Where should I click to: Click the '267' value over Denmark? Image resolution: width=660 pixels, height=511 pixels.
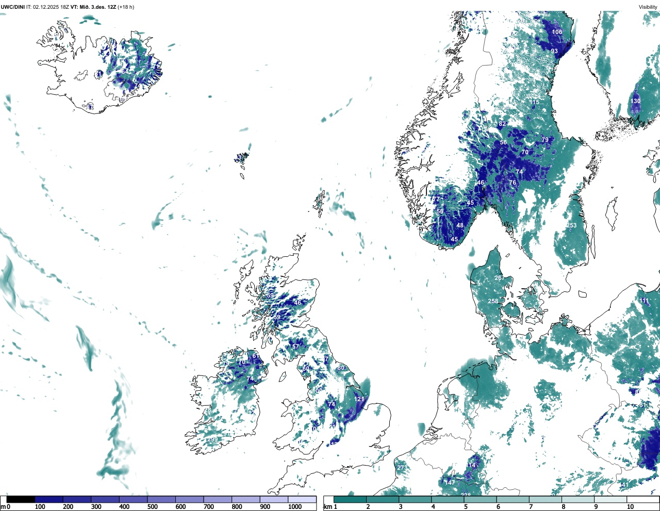pos(499,278)
